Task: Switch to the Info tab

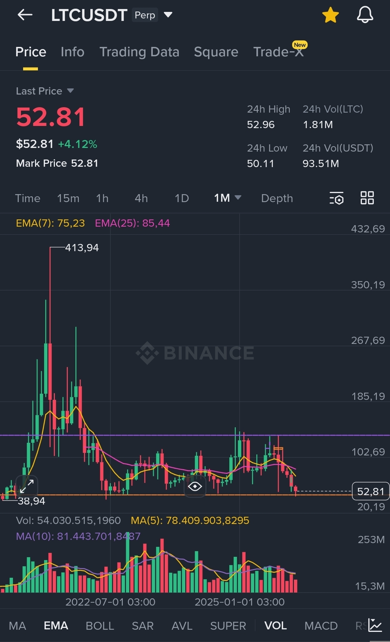Action: click(x=73, y=52)
